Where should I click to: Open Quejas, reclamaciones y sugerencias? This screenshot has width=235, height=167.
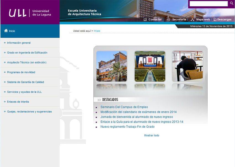[29, 112]
